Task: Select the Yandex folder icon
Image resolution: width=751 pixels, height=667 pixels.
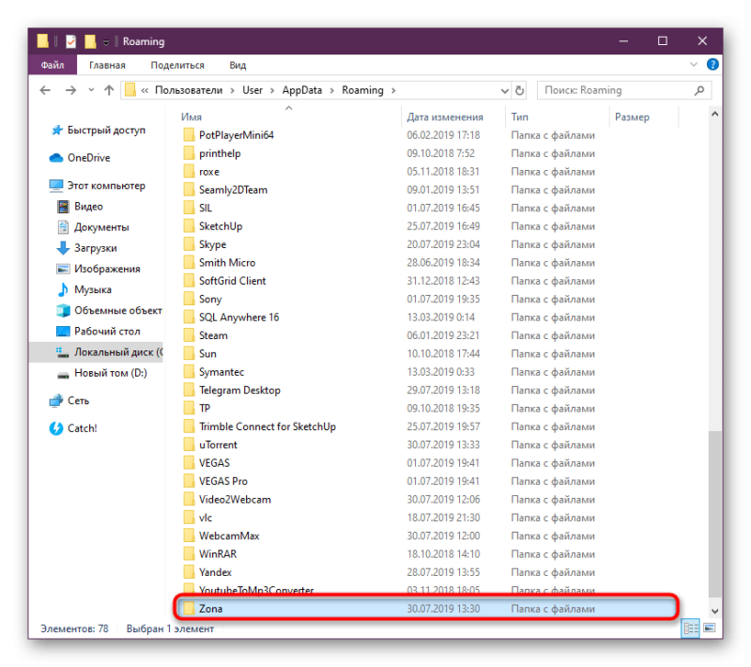Action: coord(190,571)
